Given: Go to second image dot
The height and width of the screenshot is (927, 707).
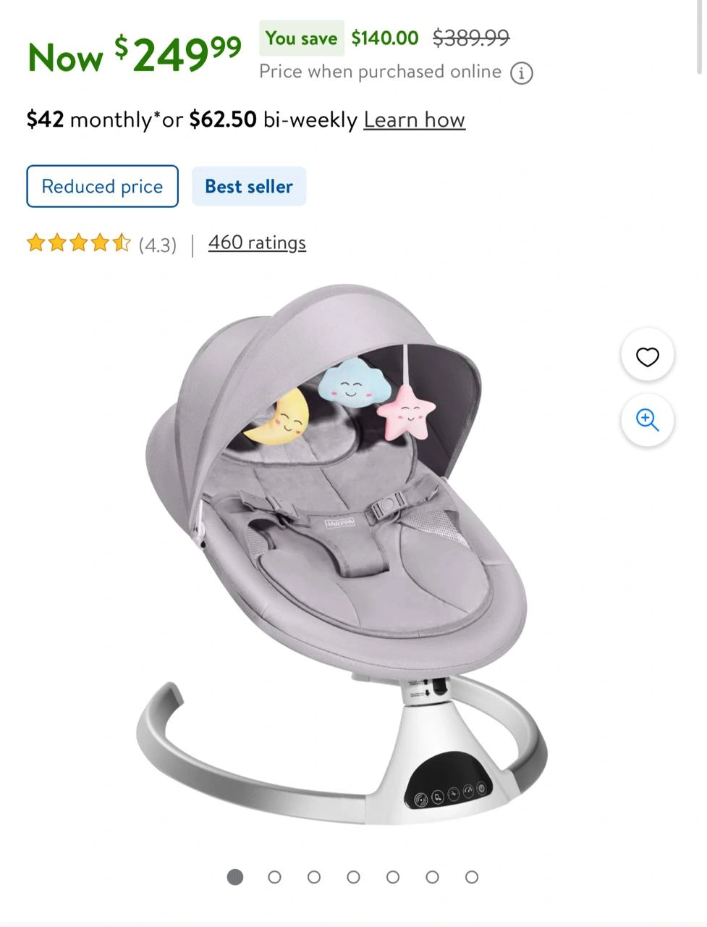Looking at the screenshot, I should pos(274,877).
